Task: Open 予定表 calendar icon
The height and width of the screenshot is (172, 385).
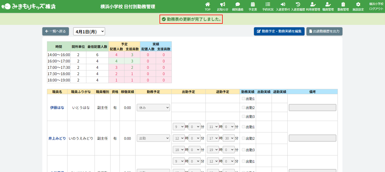Action: pyautogui.click(x=253, y=5)
